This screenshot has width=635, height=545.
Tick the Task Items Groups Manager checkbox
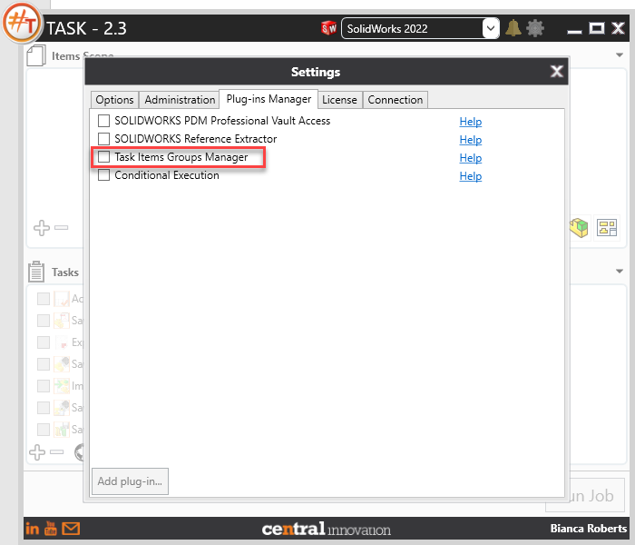pos(103,156)
